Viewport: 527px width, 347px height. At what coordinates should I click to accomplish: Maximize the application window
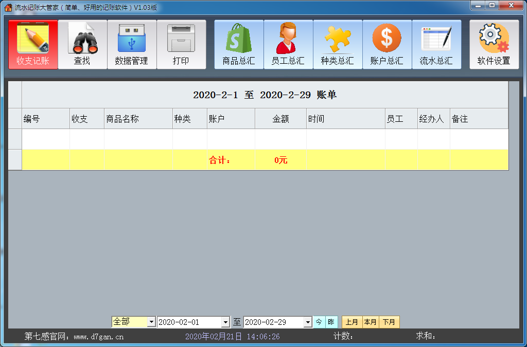[492, 5]
